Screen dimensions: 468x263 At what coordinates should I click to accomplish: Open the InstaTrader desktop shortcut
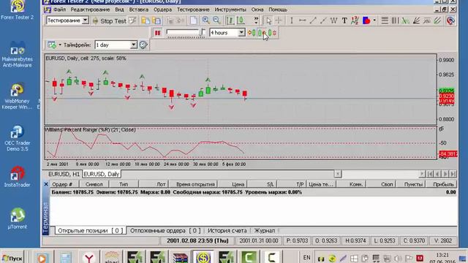click(18, 177)
